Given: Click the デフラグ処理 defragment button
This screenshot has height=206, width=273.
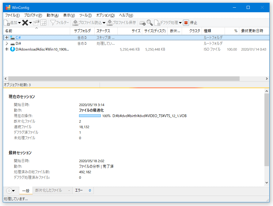Looking at the screenshot, I should pos(166,23).
